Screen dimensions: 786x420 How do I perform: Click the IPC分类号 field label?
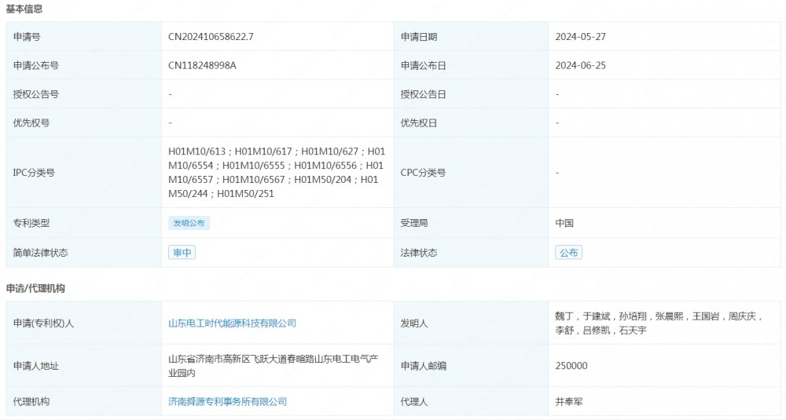[33, 173]
